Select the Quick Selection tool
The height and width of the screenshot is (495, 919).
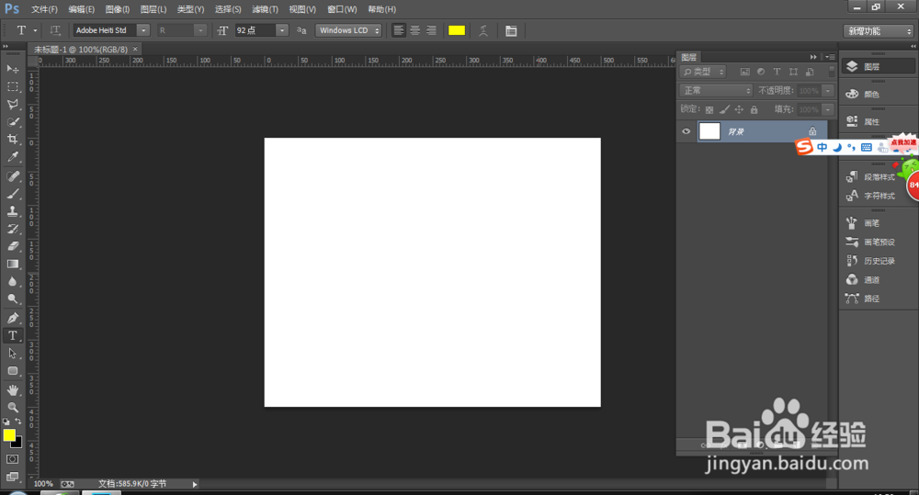pyautogui.click(x=12, y=122)
